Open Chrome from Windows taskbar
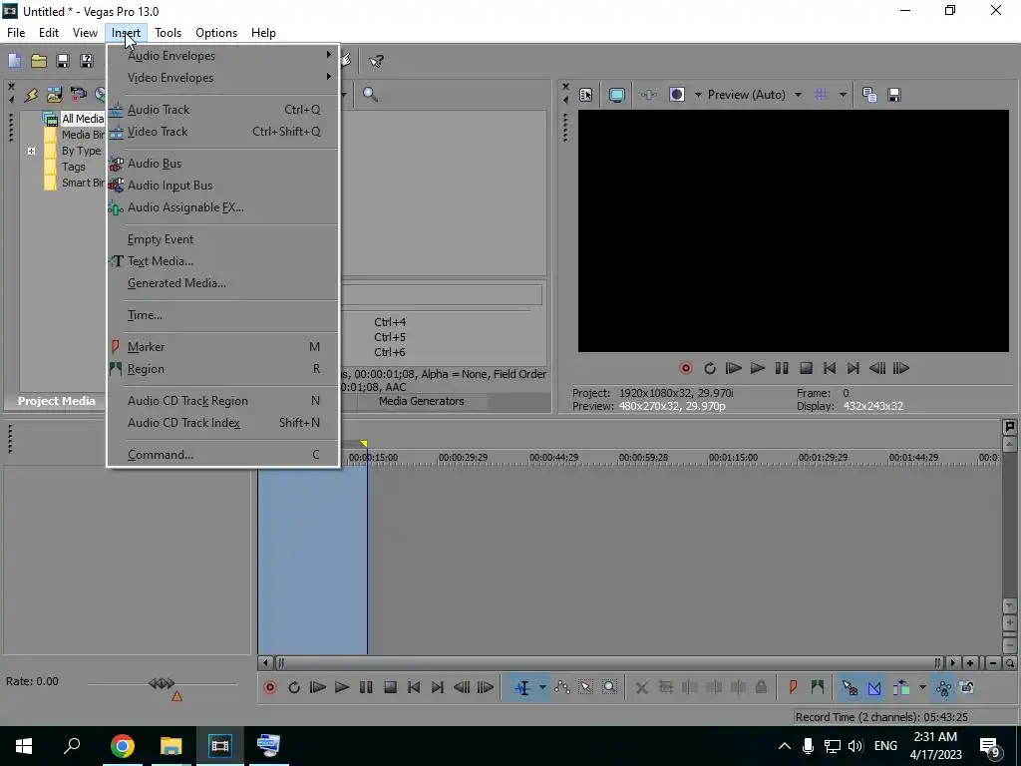This screenshot has width=1021, height=766. coord(123,746)
